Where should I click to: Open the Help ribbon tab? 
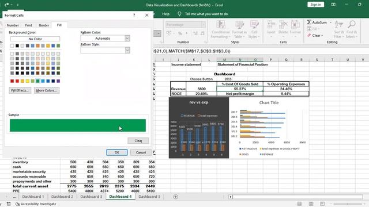[165, 14]
